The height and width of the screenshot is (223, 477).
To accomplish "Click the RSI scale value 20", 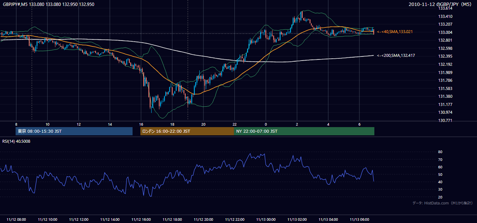I will point(440,197).
